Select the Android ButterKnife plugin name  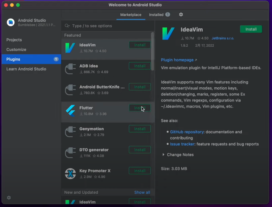click(x=102, y=87)
